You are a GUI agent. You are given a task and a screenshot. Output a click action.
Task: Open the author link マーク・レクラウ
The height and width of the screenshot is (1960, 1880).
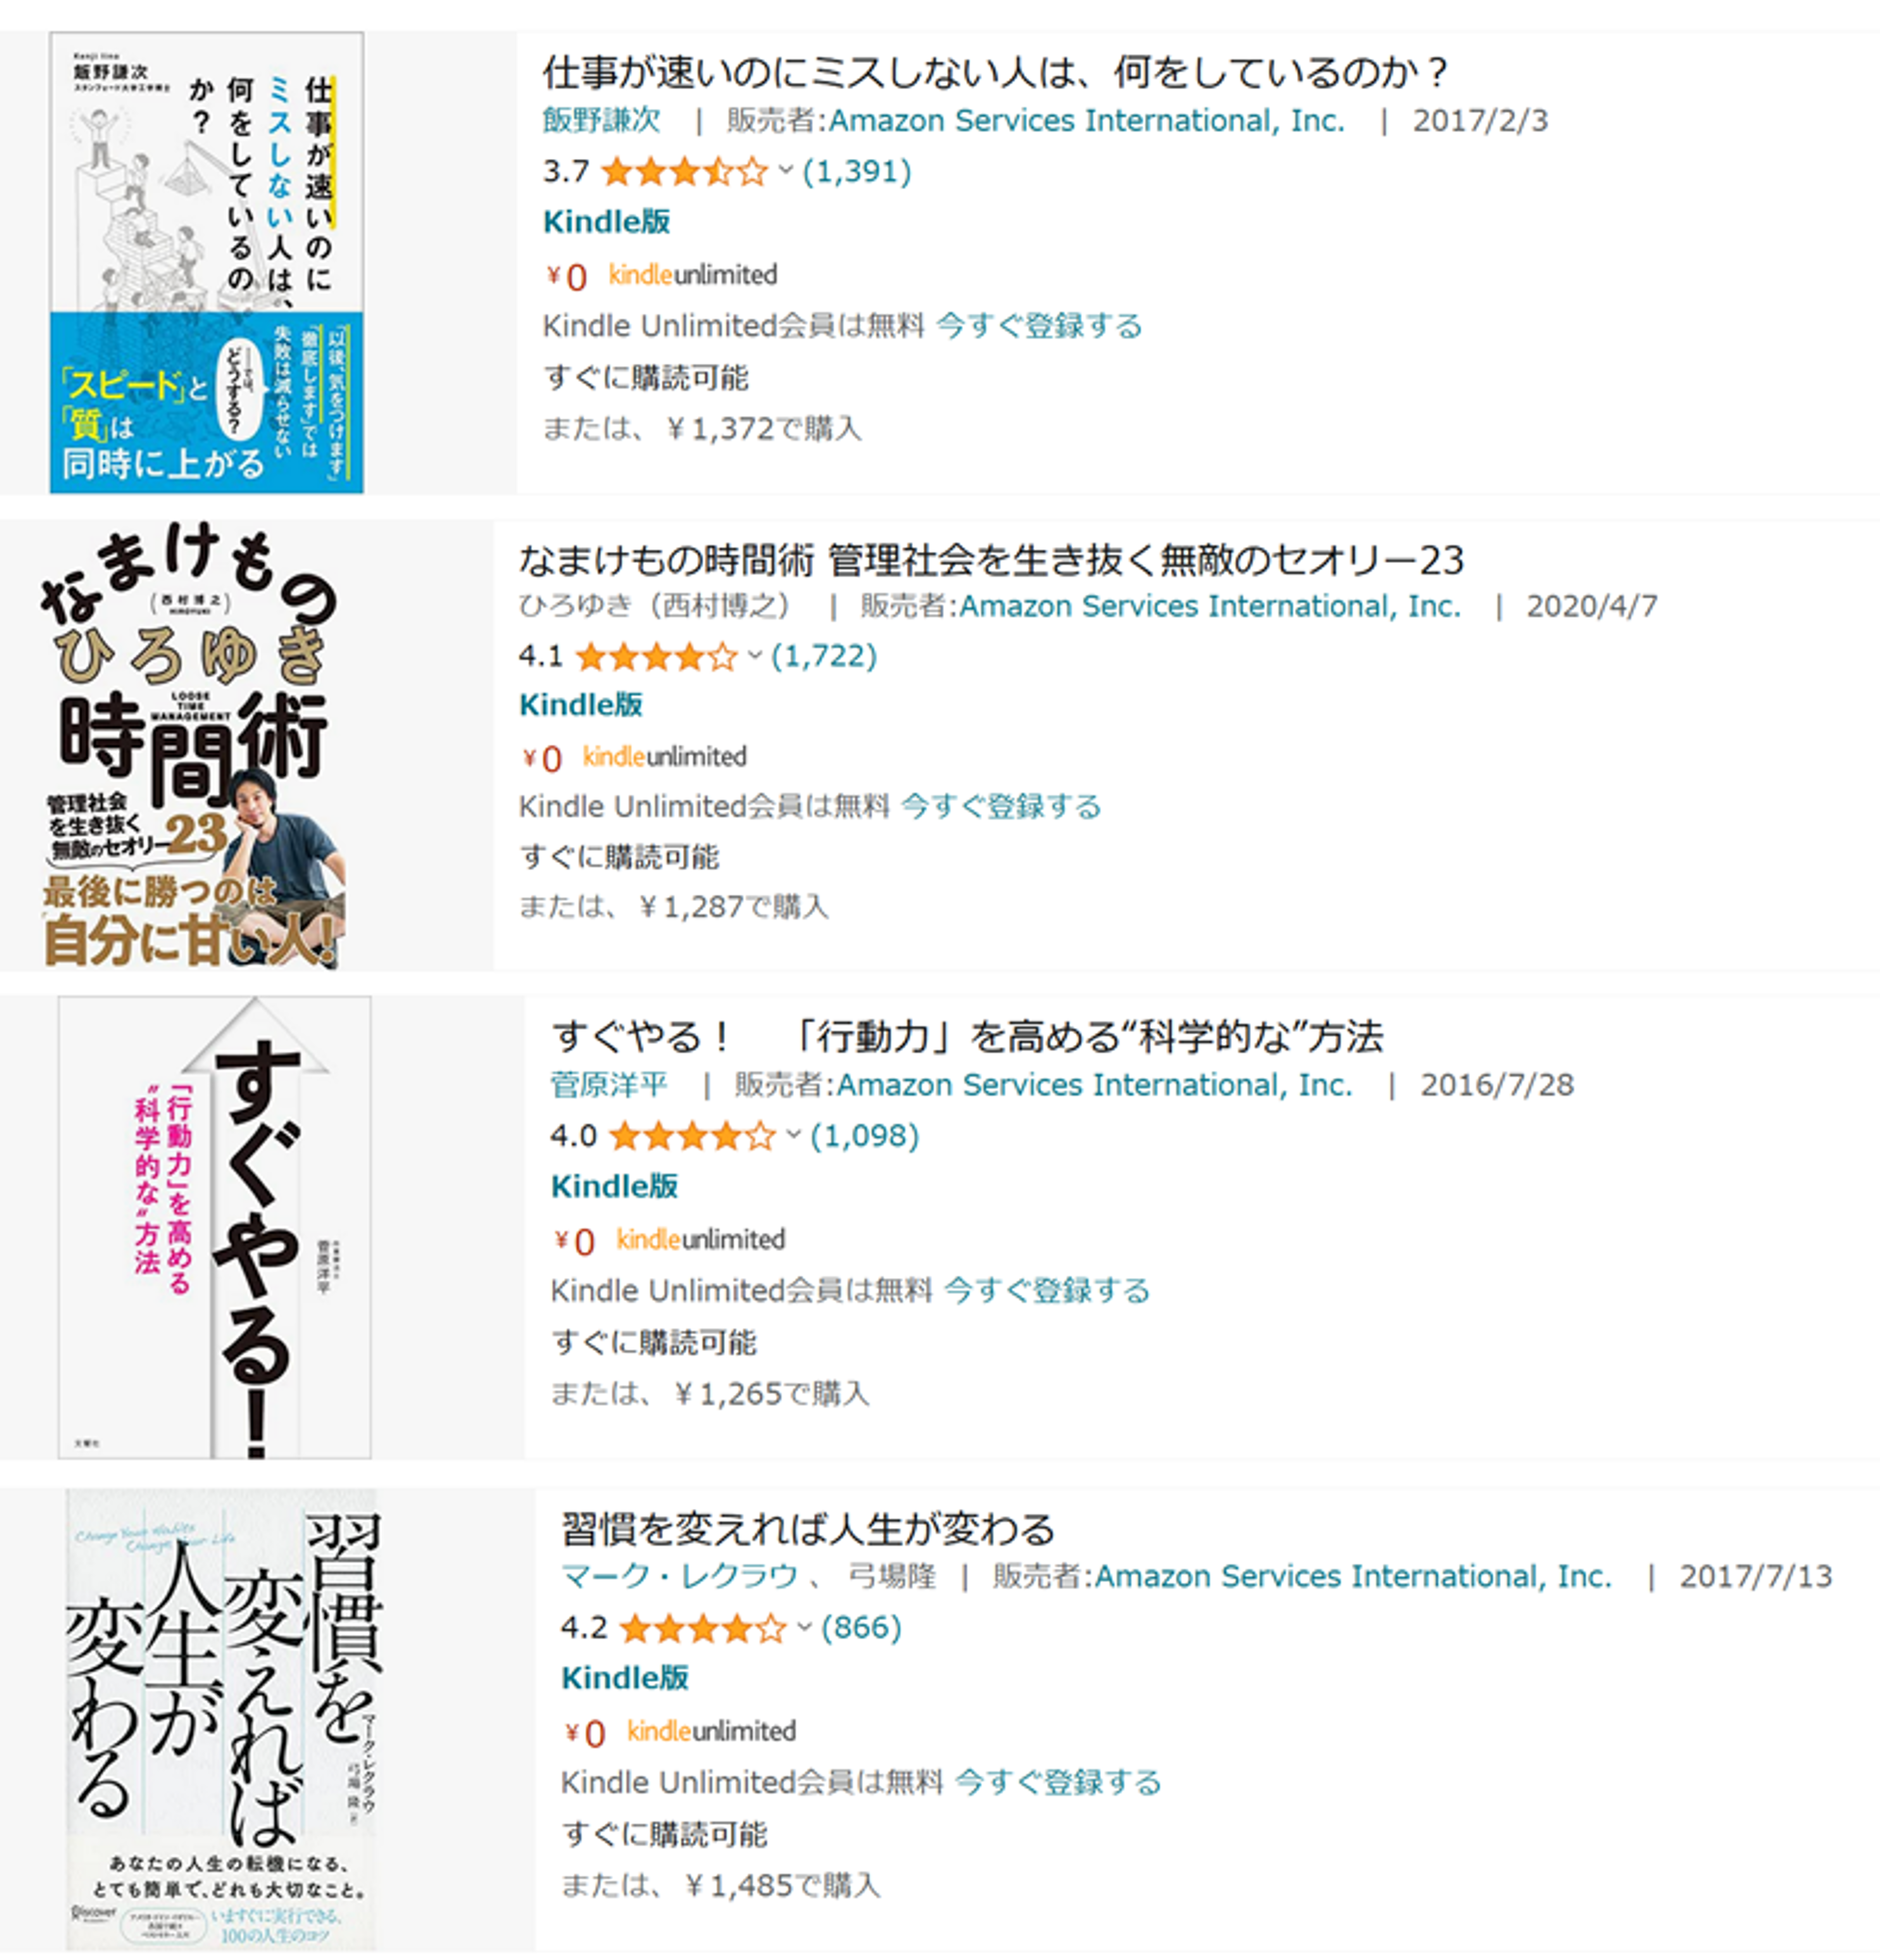pyautogui.click(x=679, y=1577)
